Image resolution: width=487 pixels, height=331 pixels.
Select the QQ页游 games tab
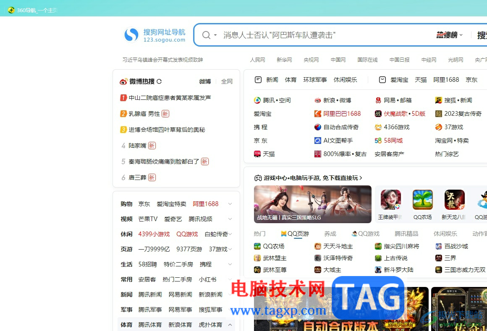coord(295,234)
